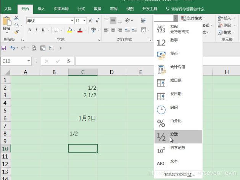Switch to the 页面布局 ribbon tab
This screenshot has height=180, width=240.
(61, 9)
